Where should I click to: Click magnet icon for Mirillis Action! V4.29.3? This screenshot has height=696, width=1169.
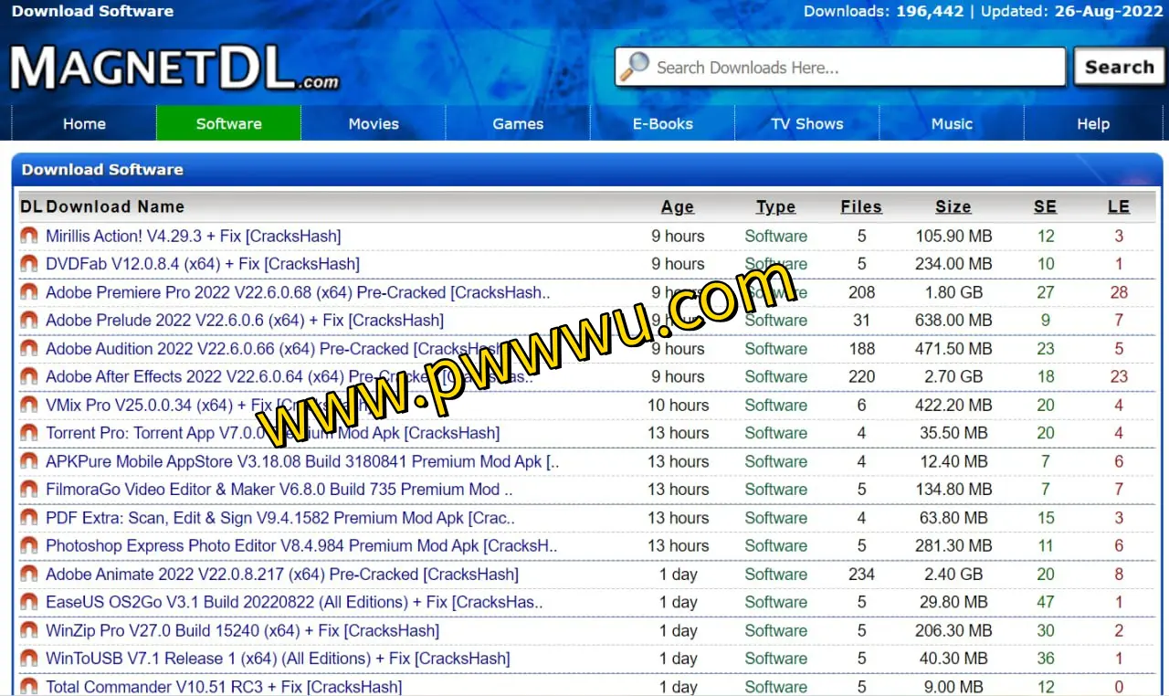pyautogui.click(x=29, y=236)
